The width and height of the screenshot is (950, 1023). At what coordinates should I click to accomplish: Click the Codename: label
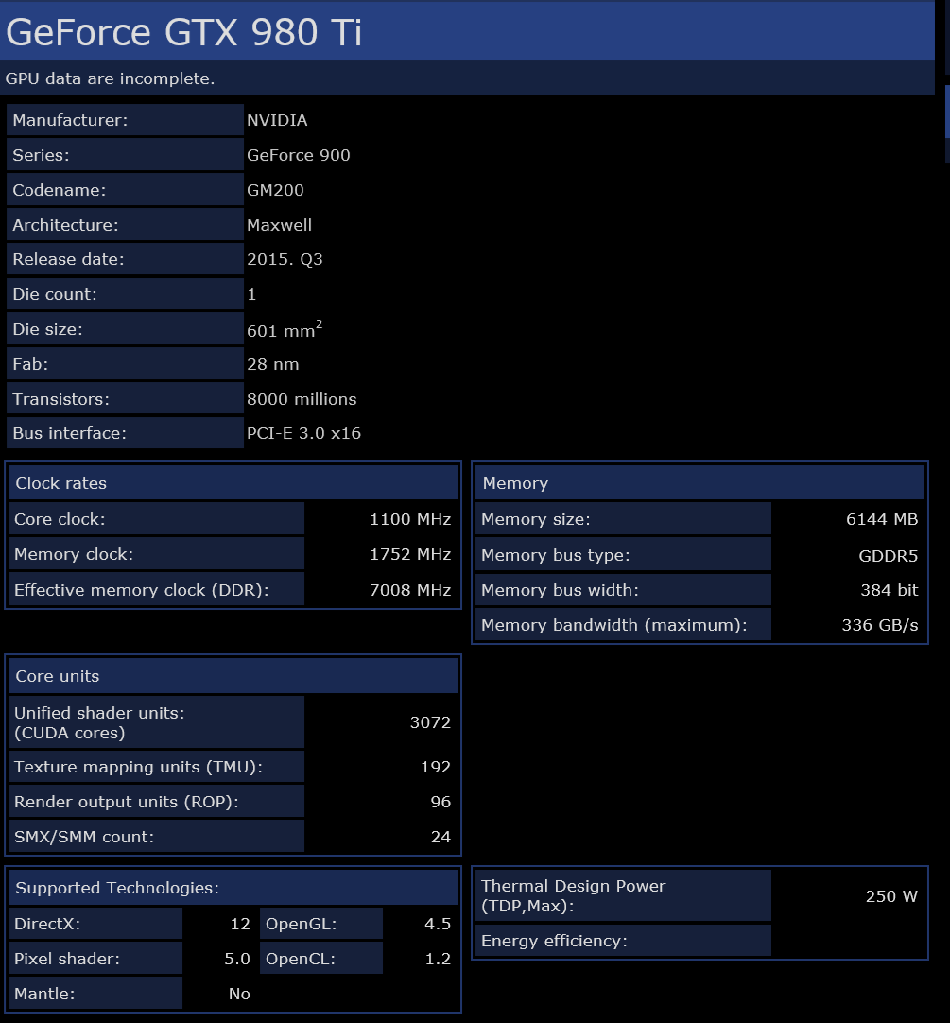point(126,190)
